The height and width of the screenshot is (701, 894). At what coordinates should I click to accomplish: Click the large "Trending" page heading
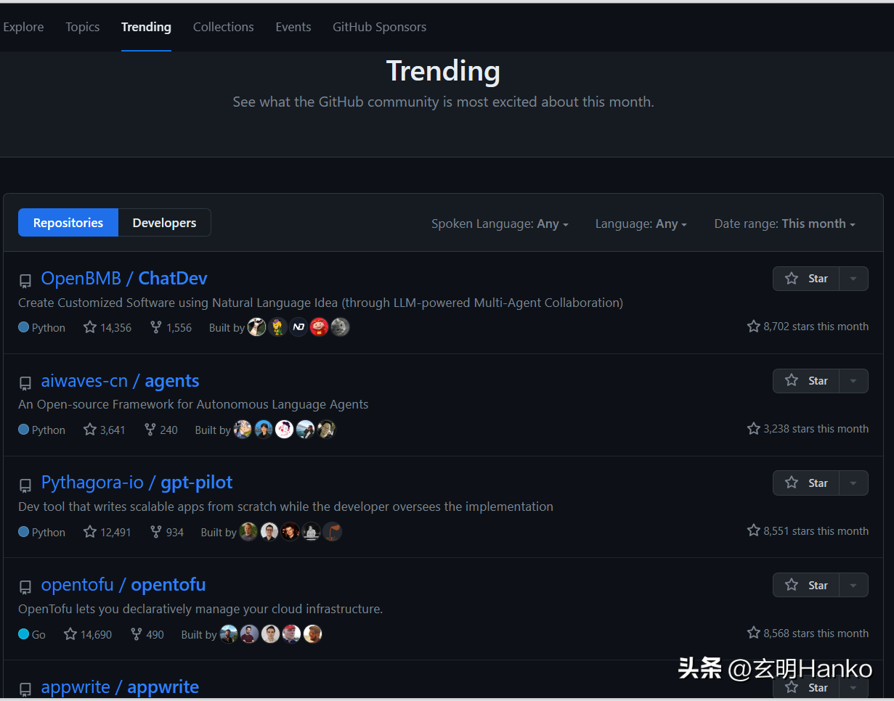[x=443, y=71]
